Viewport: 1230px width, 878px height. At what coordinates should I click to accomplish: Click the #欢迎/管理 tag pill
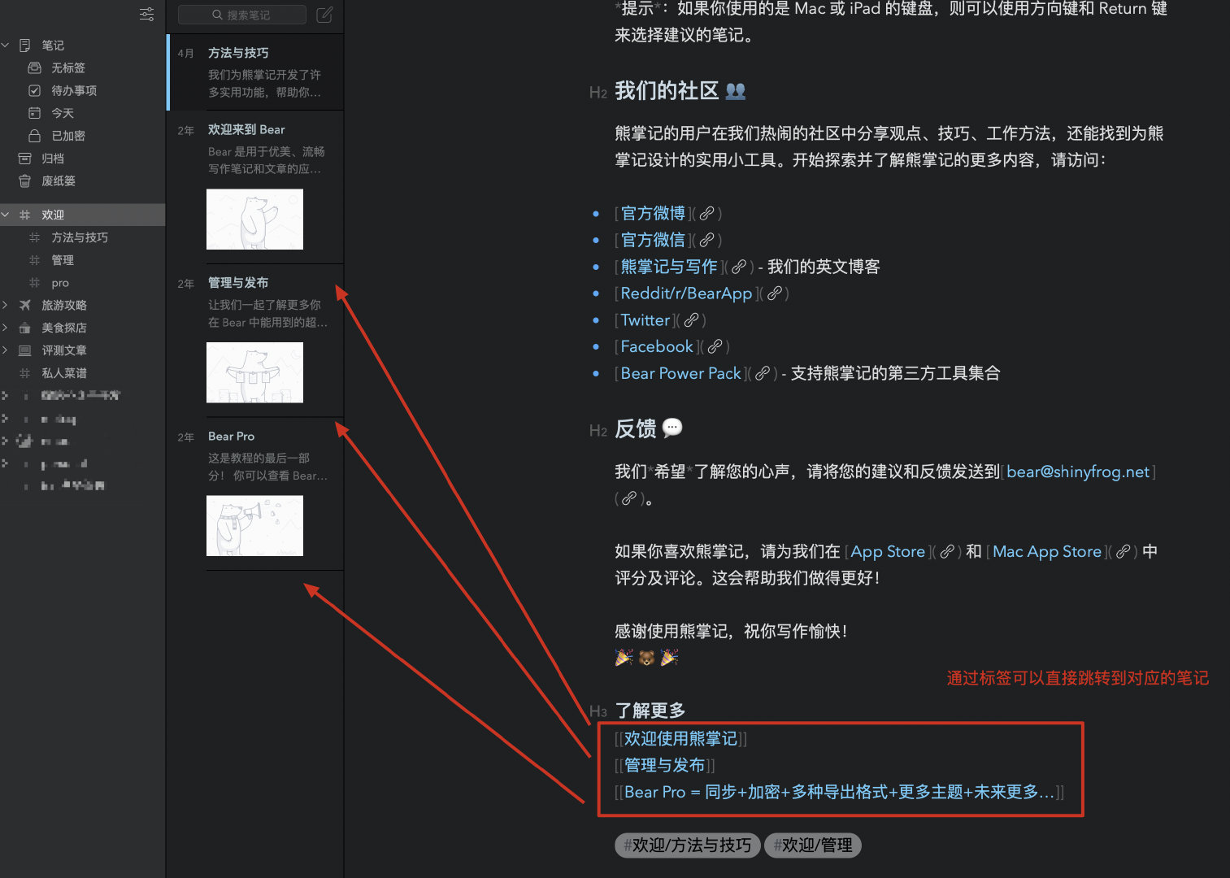813,845
